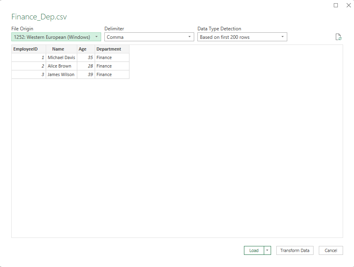Click EmployeeID 2 cell
354x267 pixels.
point(29,66)
